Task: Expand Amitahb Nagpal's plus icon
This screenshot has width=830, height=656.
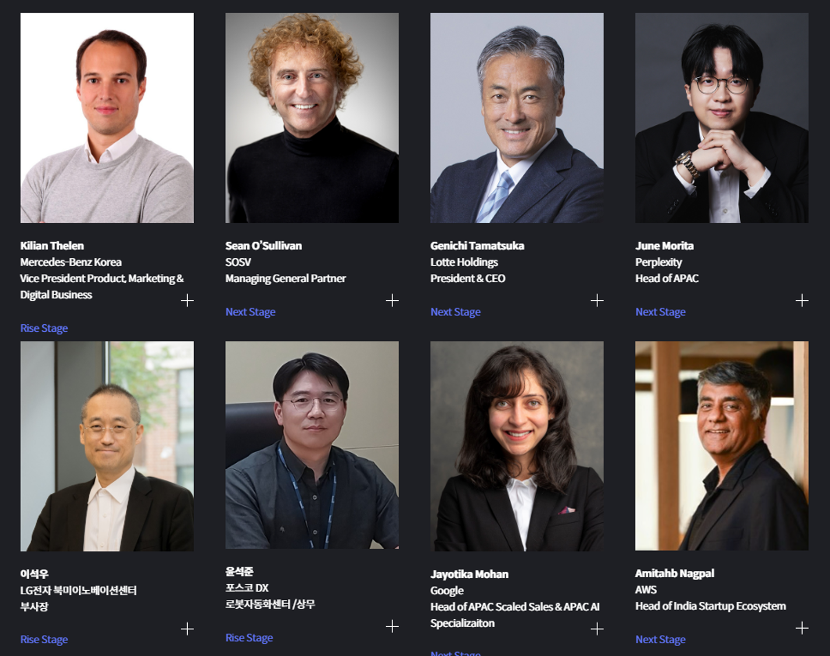Action: (802, 628)
